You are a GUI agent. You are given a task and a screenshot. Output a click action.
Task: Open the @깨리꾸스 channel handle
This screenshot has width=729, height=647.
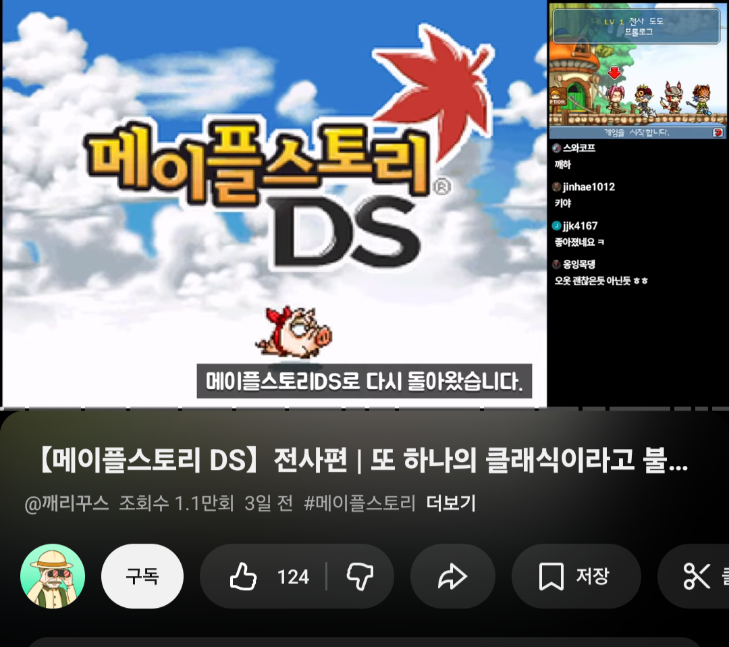[x=66, y=503]
